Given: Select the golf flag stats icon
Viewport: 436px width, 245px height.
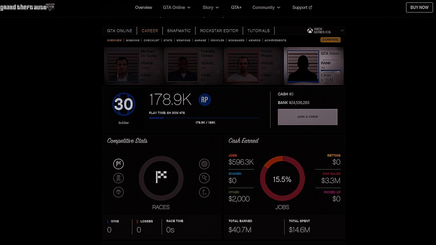Looking at the screenshot, I should [204, 192].
